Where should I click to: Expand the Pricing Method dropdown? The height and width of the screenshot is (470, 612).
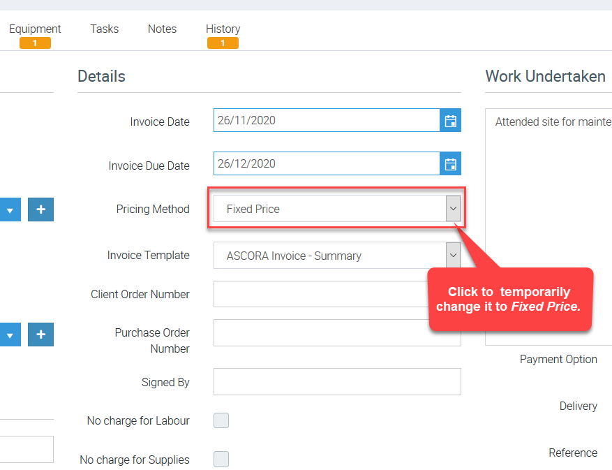453,209
